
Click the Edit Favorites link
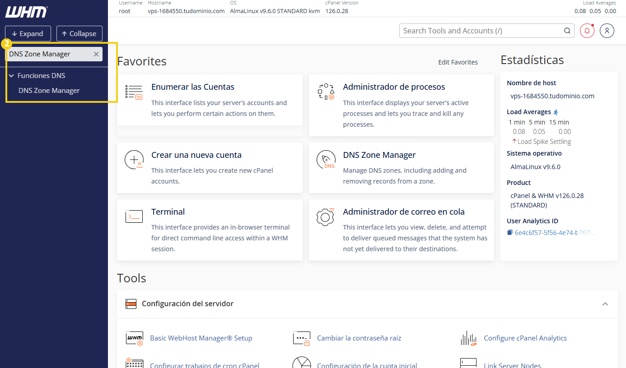(458, 62)
